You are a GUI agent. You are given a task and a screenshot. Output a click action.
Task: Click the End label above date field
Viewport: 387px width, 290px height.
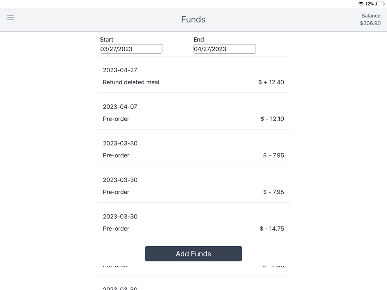(x=199, y=39)
